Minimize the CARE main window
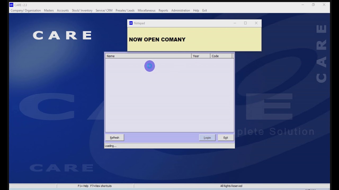Image resolution: width=339 pixels, height=190 pixels. pyautogui.click(x=303, y=5)
